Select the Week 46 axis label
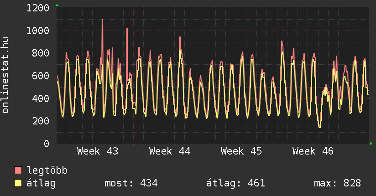This screenshot has height=196, width=376. pos(313,151)
